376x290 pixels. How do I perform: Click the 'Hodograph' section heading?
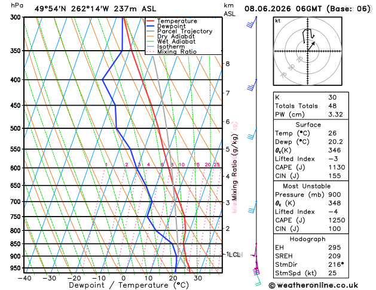[308, 239]
